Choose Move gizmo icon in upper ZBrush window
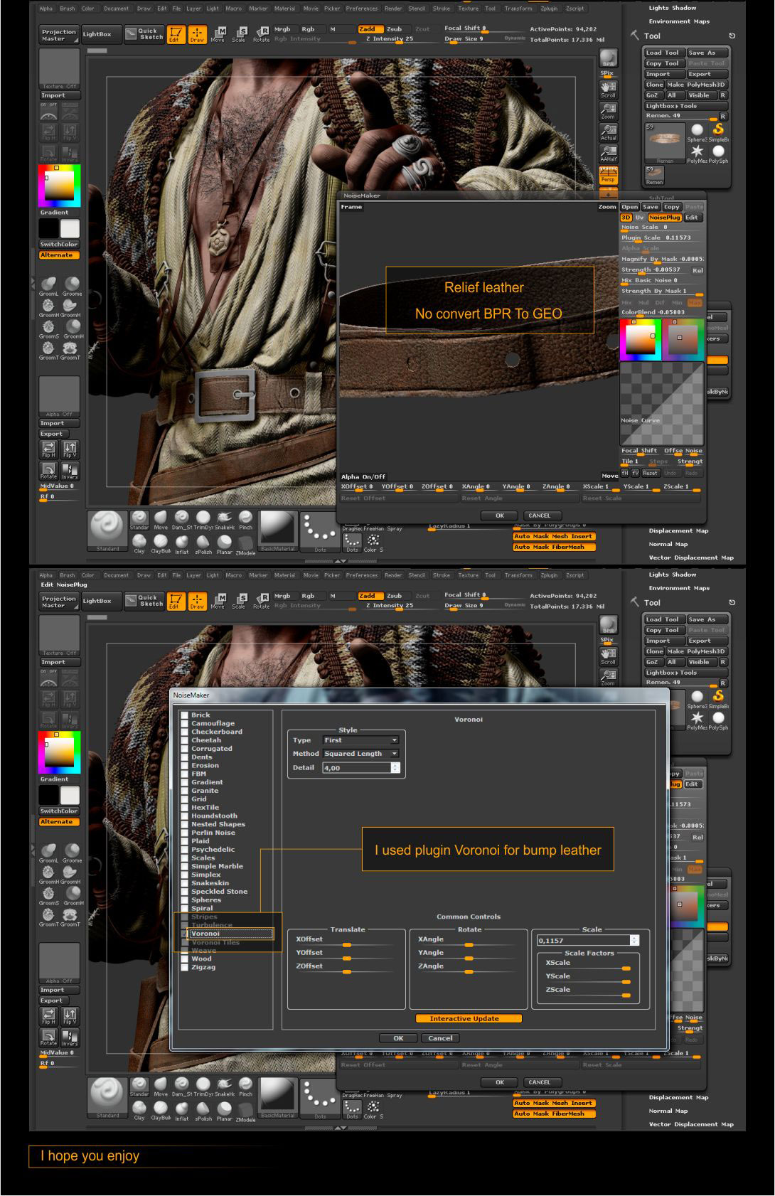This screenshot has height=1196, width=775. tap(218, 33)
